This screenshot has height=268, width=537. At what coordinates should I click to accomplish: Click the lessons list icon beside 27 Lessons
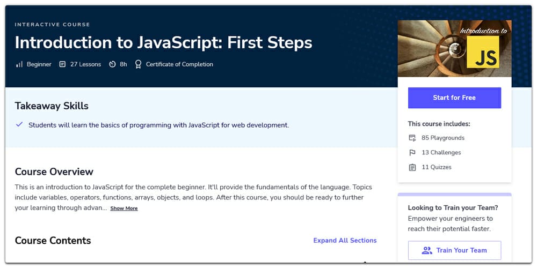(x=62, y=64)
